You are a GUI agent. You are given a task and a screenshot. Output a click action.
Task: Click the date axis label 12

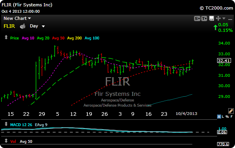(73, 114)
